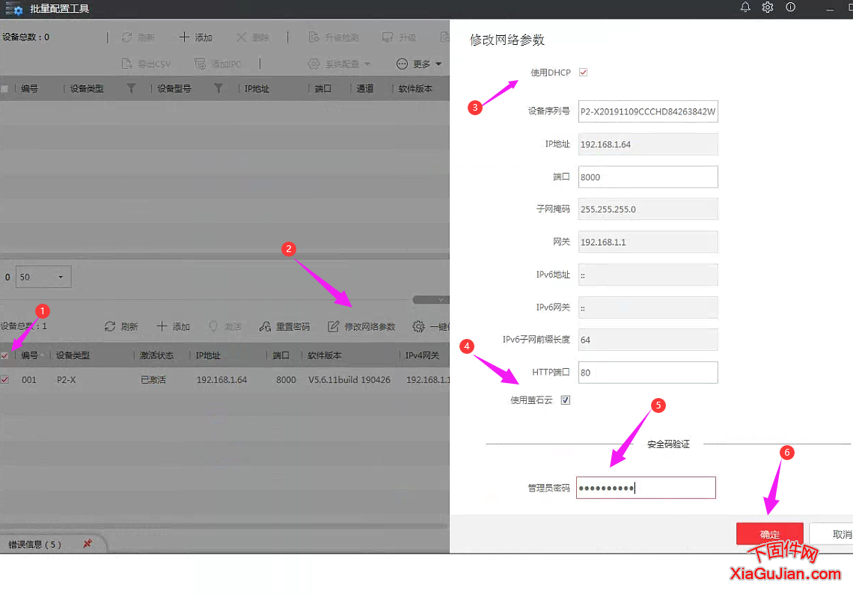The image size is (853, 597).
Task: Click 已激活 cell in row 001
Action: coord(153,379)
